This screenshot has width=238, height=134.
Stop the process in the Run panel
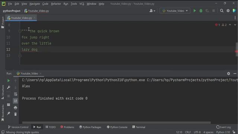click(9, 96)
